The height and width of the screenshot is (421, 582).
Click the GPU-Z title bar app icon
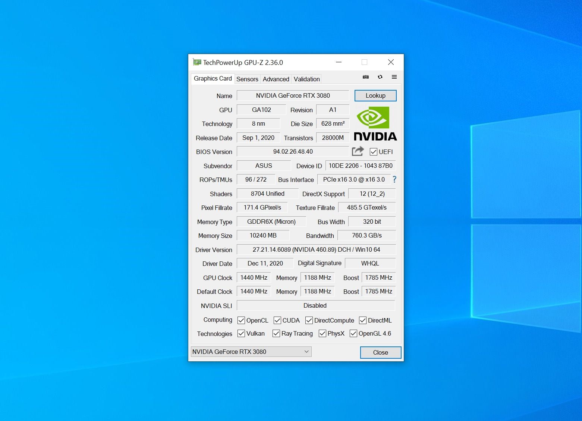click(x=197, y=62)
